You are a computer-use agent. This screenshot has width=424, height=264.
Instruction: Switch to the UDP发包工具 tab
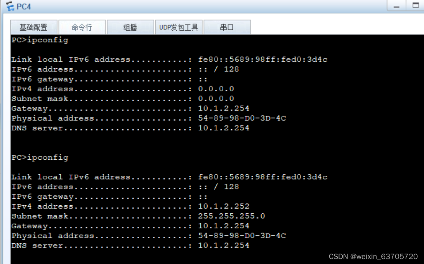(179, 27)
